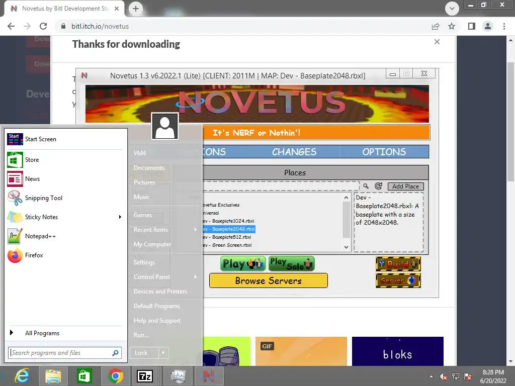This screenshot has height=386, width=515.
Task: Open Start Screen from start menu
Action: tap(64, 139)
